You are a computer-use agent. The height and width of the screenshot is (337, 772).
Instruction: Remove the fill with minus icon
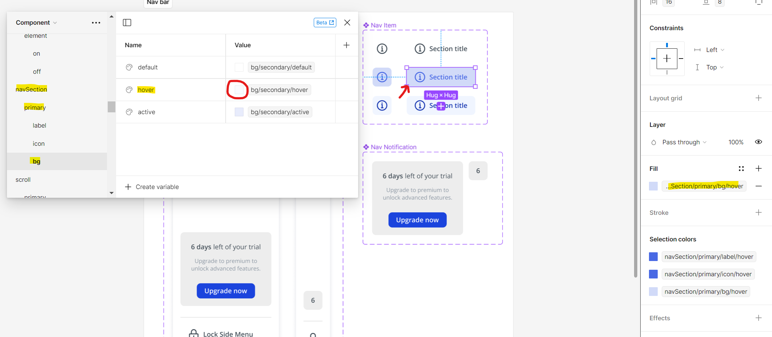[x=759, y=186]
